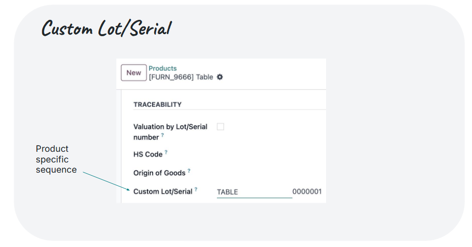Click the Origin of Goods label

(x=159, y=173)
